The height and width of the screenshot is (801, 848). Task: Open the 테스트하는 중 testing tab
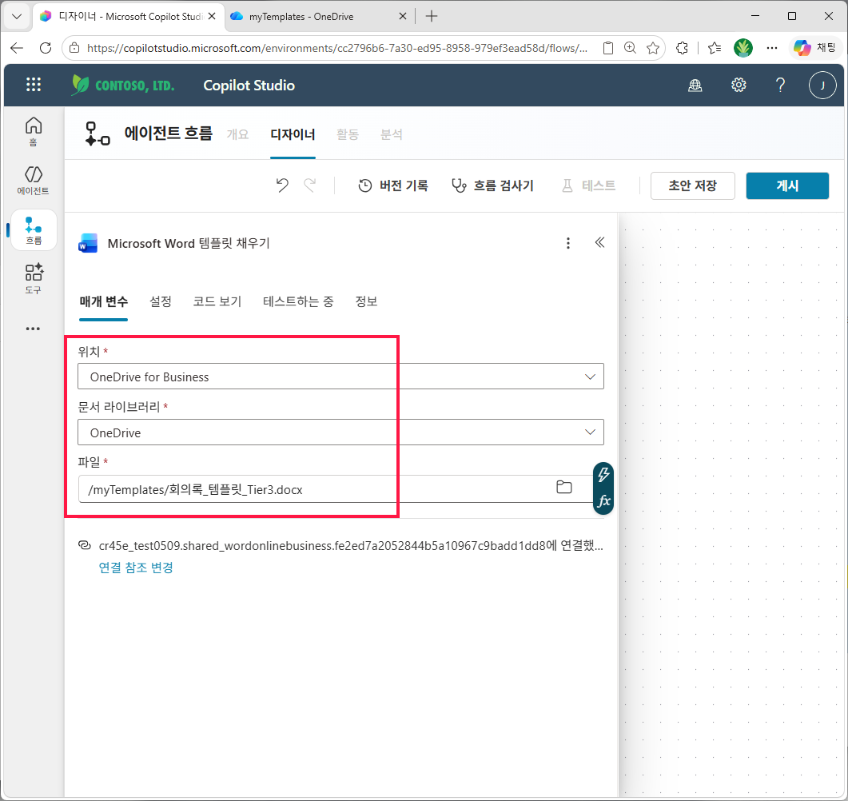298,301
